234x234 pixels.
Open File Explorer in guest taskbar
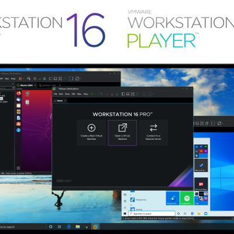click(x=199, y=214)
